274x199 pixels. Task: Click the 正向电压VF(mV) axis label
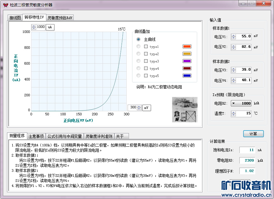coord(78,120)
